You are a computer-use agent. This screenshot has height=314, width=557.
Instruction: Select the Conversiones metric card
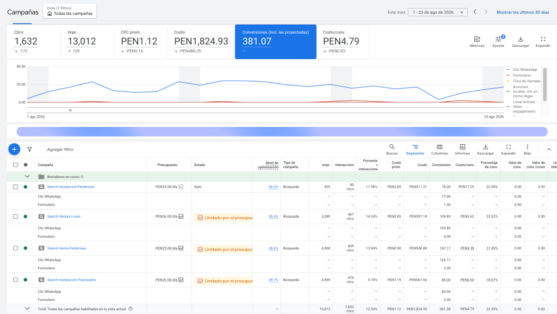pos(276,41)
